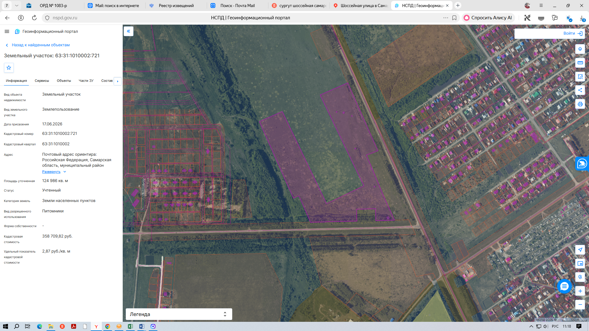Click the Войти login button
The image size is (589, 331).
573,33
